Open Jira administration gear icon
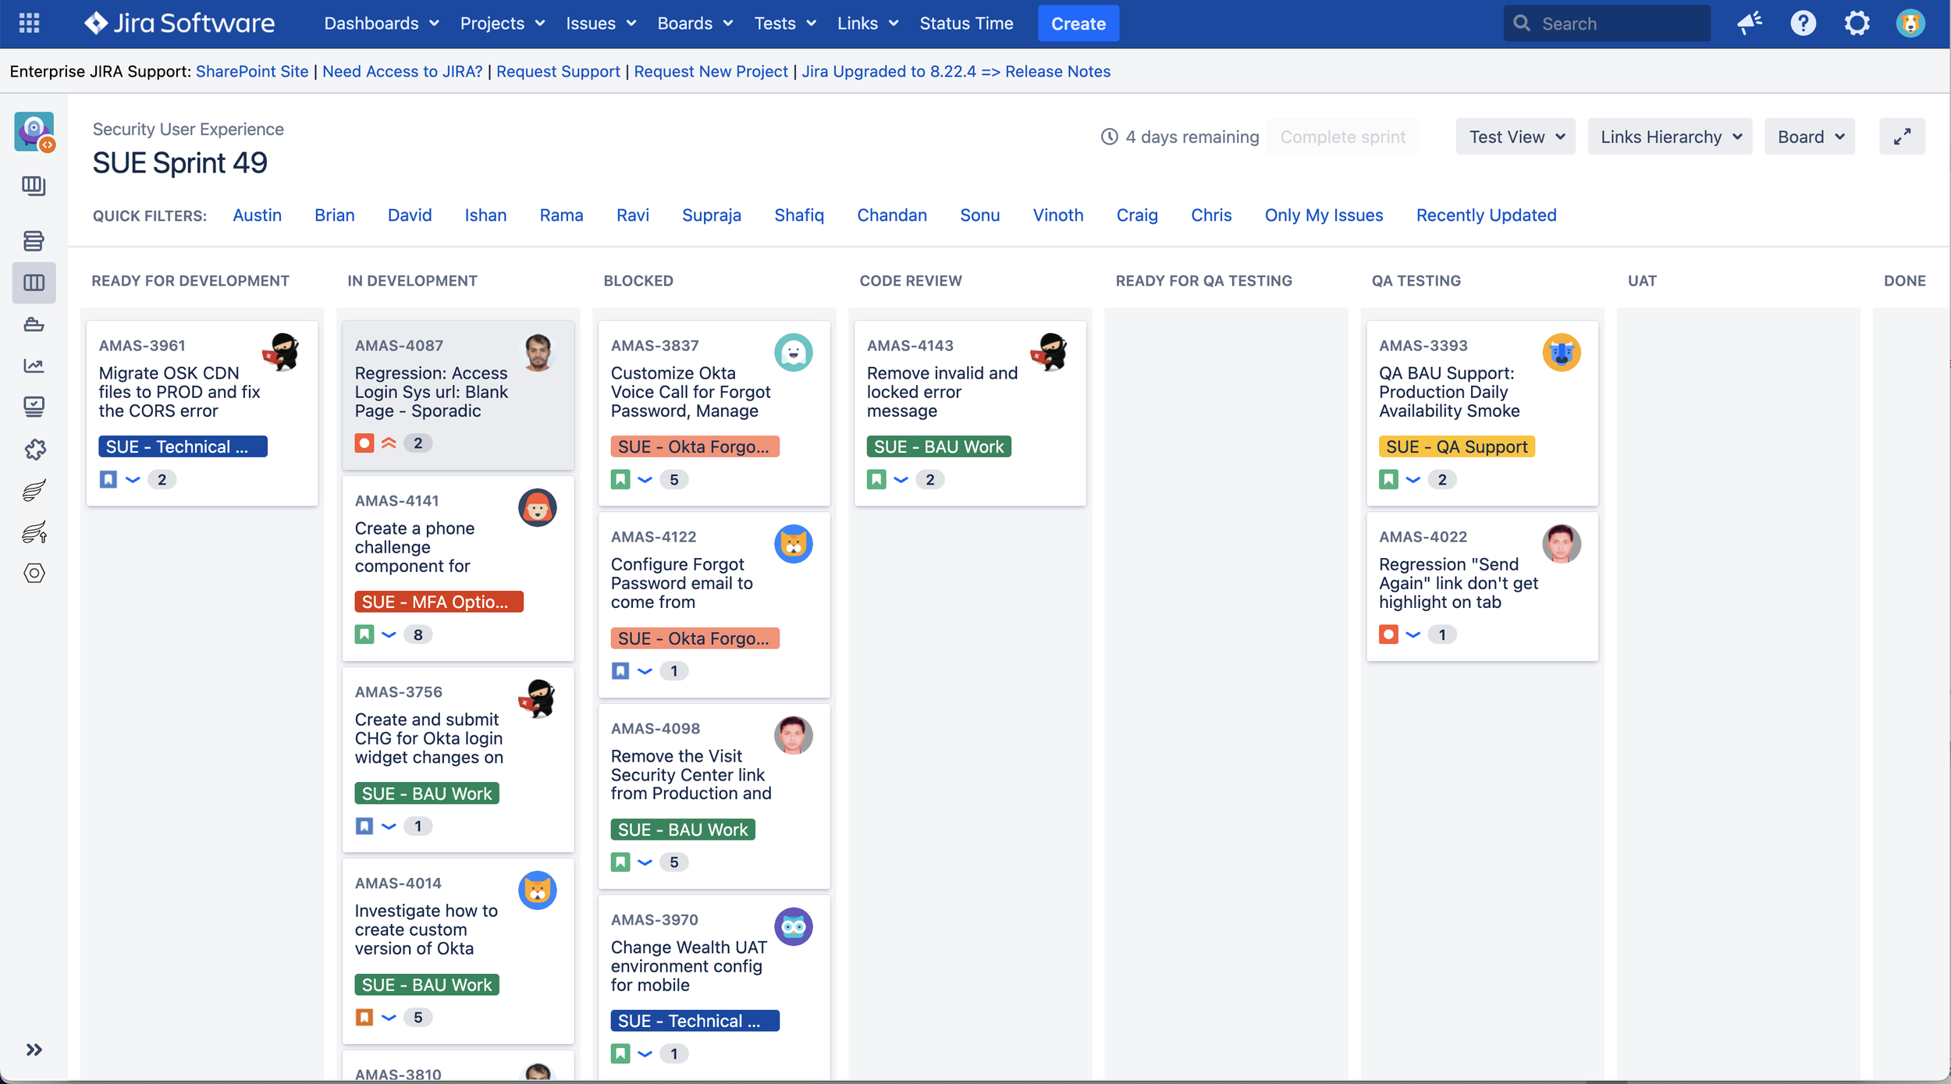The image size is (1951, 1084). pyautogui.click(x=1857, y=23)
